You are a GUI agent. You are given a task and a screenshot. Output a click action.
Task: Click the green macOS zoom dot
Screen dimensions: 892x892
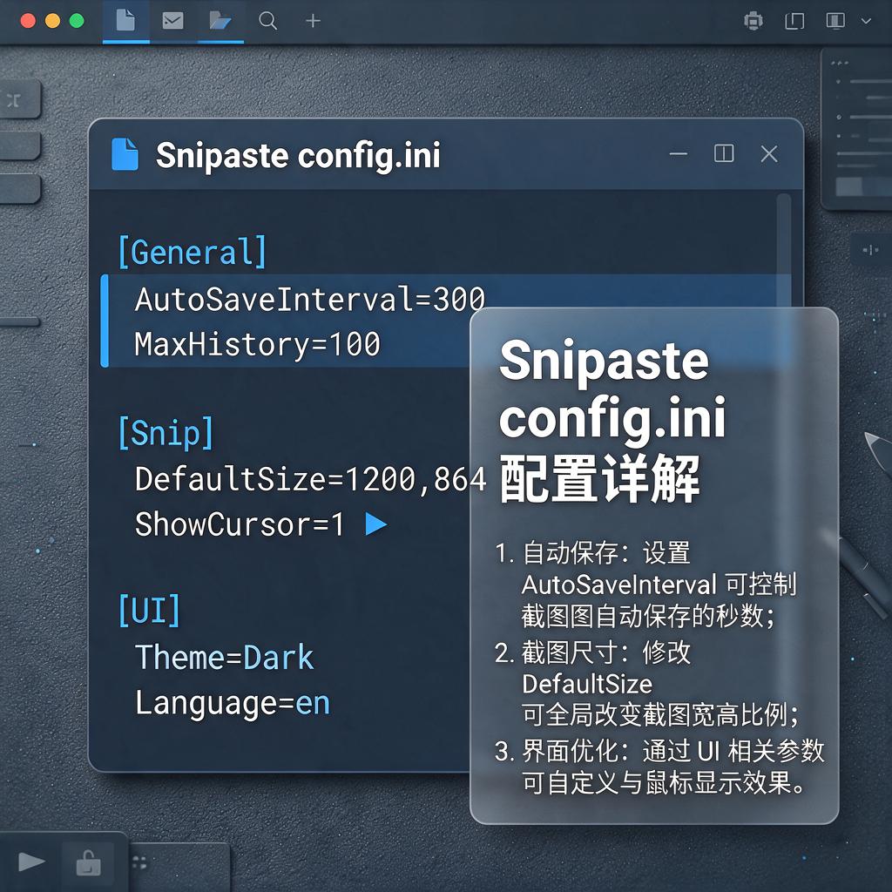[x=77, y=21]
